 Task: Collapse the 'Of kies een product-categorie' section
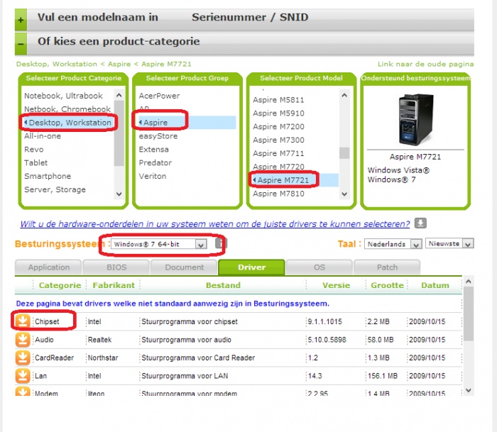click(21, 44)
